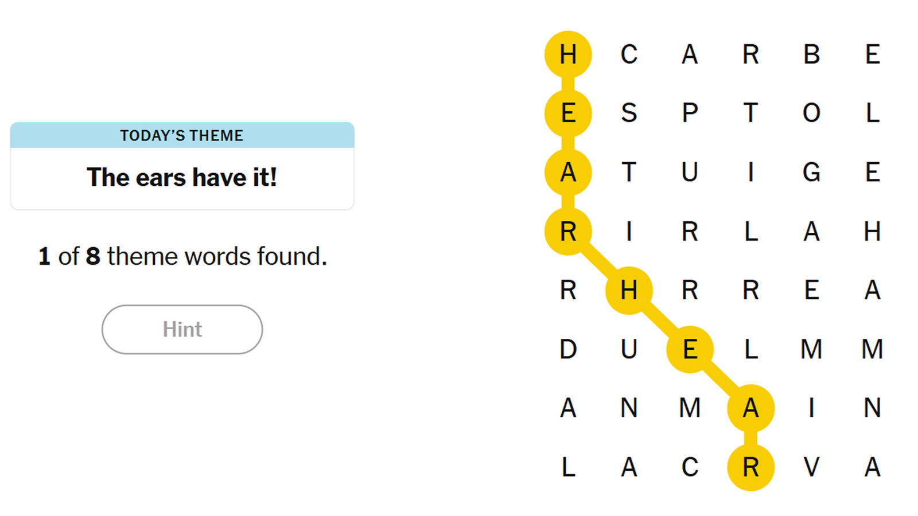918x516 pixels.
Task: Choose the letter O tile
Action: tap(811, 113)
